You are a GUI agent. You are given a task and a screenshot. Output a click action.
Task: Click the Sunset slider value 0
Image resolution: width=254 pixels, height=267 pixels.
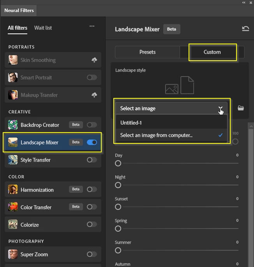click(237, 199)
